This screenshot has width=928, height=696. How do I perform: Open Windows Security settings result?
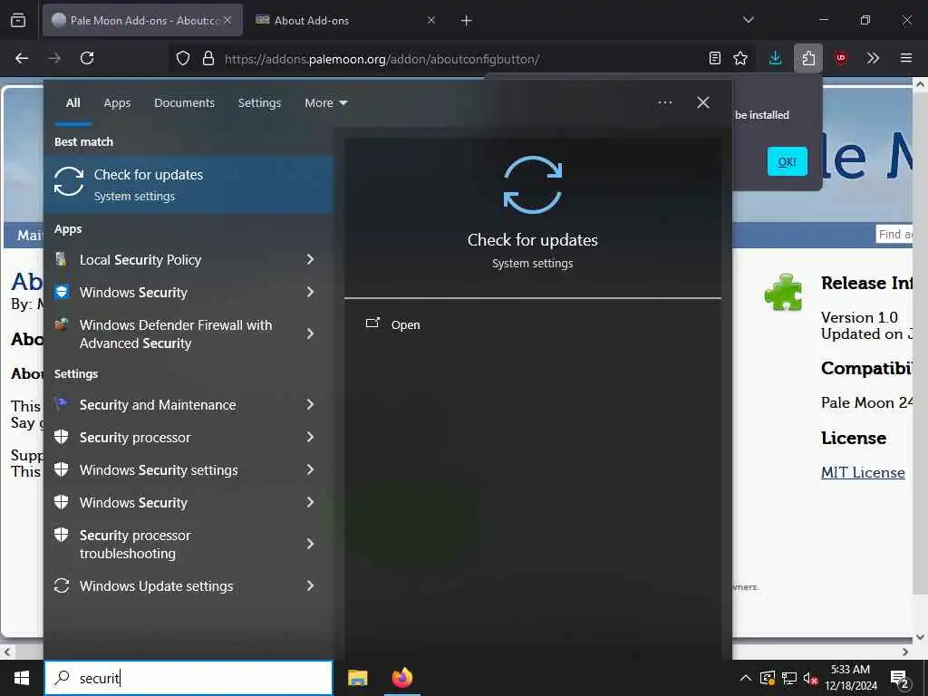pos(159,470)
